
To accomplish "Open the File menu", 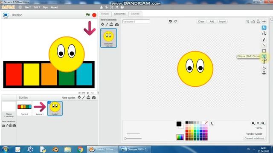I will (x=27, y=7).
